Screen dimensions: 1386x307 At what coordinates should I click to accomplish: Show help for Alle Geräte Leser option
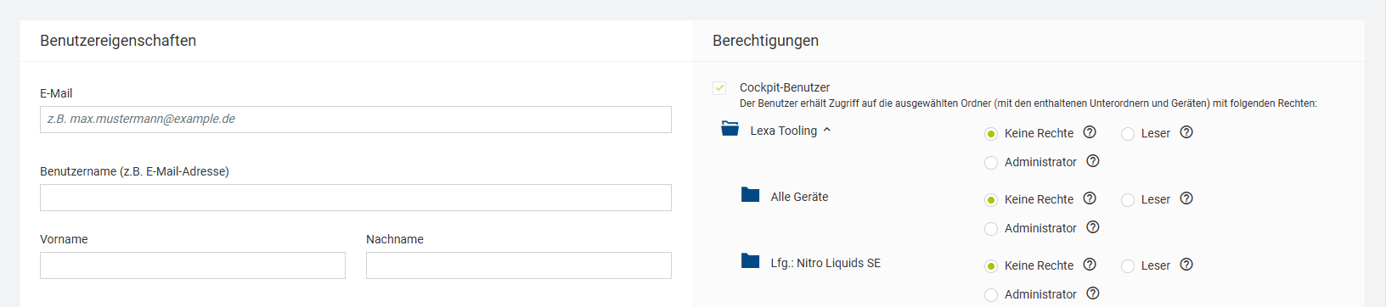(x=1186, y=198)
